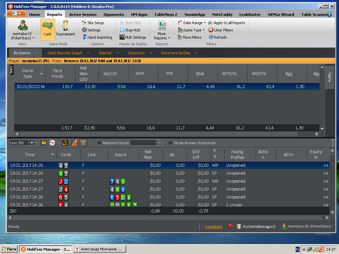The height and width of the screenshot is (254, 339).
Task: Open More Filters
Action: pyautogui.click(x=190, y=37)
